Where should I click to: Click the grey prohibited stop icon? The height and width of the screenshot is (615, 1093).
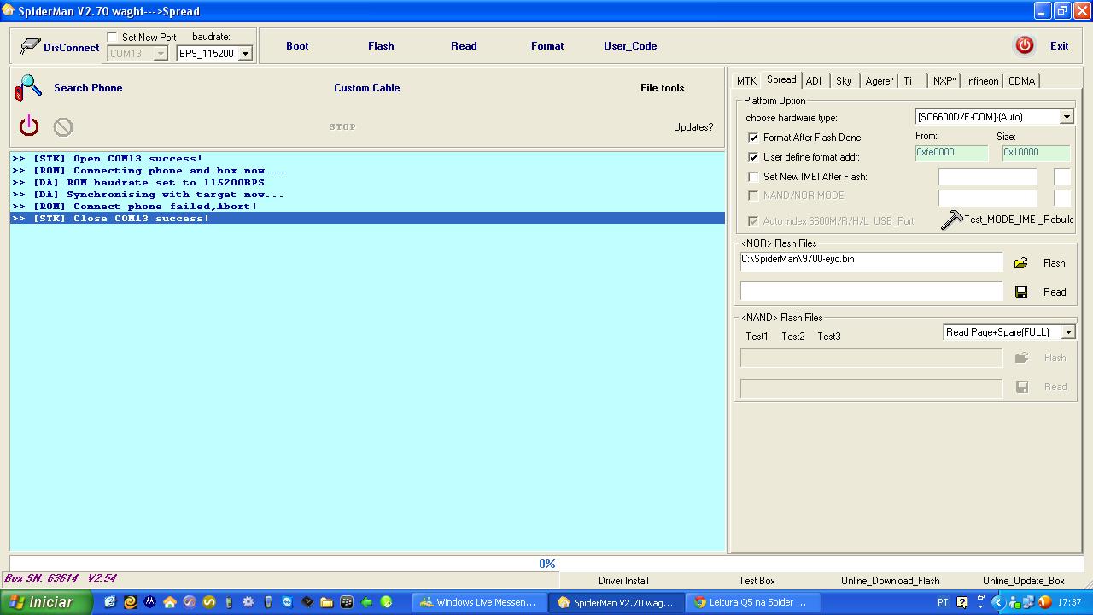[x=63, y=127]
